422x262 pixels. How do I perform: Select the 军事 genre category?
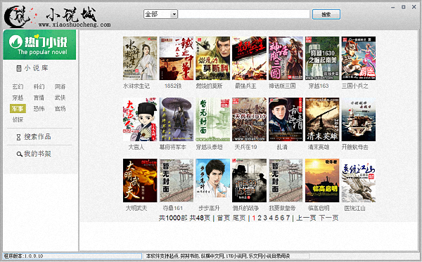[18, 109]
